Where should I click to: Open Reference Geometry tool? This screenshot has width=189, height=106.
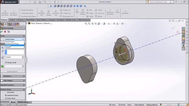[x=110, y=12]
